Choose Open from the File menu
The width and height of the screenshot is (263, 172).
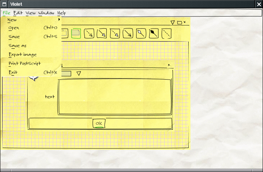point(14,28)
